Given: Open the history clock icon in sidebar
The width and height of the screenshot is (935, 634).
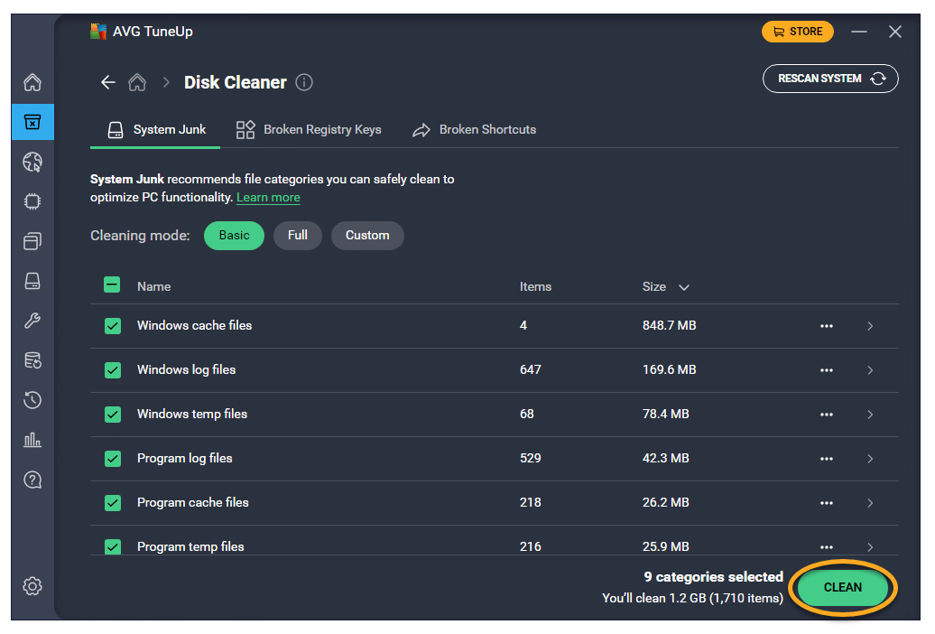Looking at the screenshot, I should (32, 400).
